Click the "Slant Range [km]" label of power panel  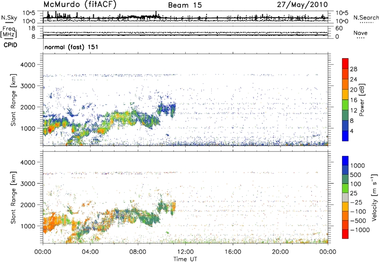coord(13,100)
